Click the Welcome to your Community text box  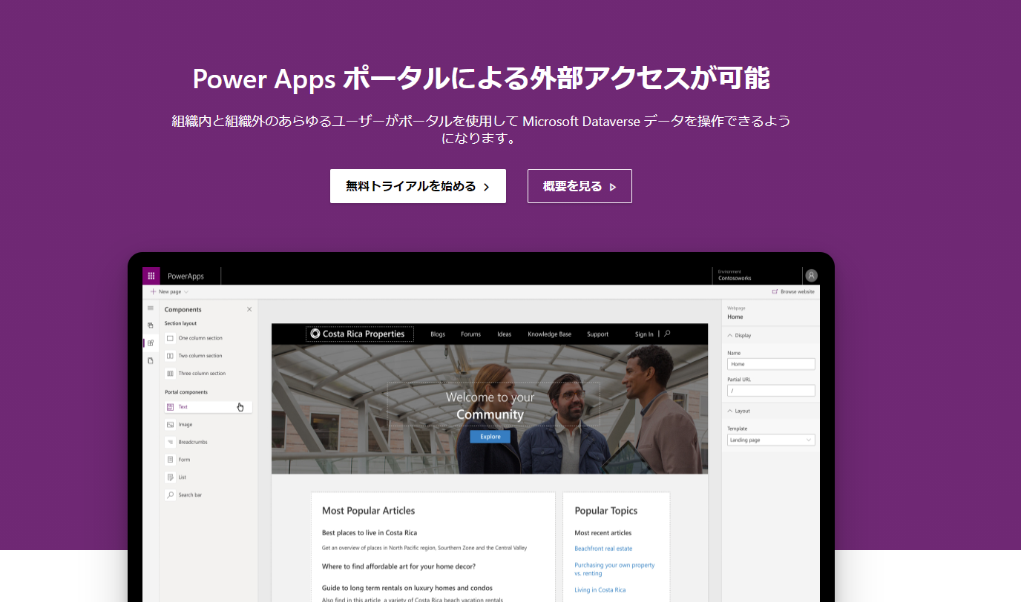(x=493, y=405)
